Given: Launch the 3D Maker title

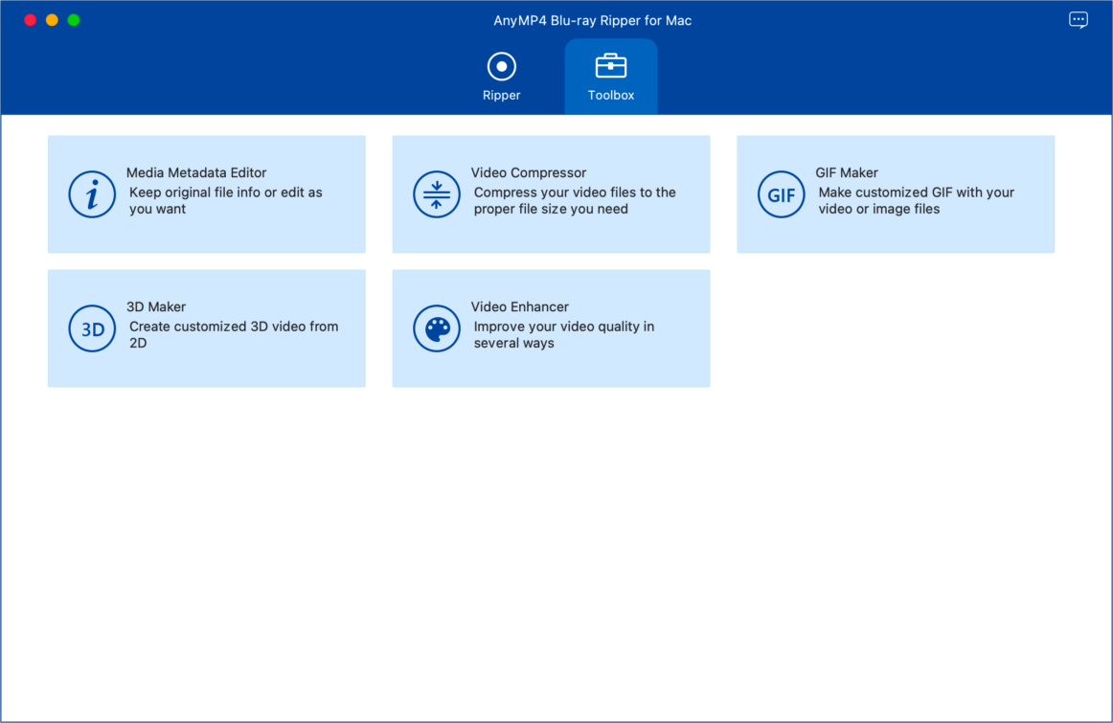Looking at the screenshot, I should (156, 306).
